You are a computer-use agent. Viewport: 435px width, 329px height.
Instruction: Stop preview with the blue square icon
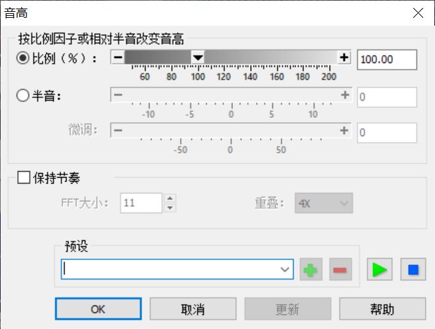pyautogui.click(x=413, y=269)
